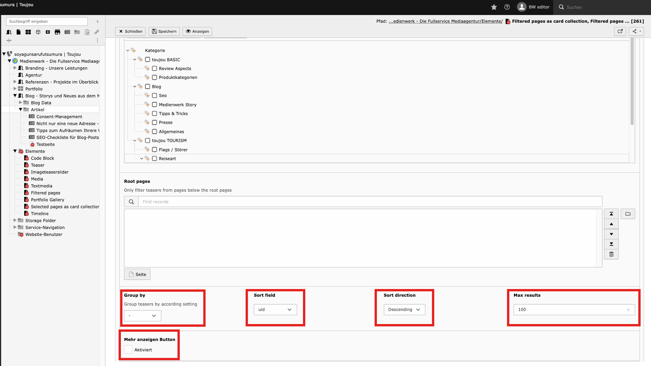Toggle Mehr anzeigen Button Aktiviert checkbox
This screenshot has width=651, height=366.
[128, 349]
